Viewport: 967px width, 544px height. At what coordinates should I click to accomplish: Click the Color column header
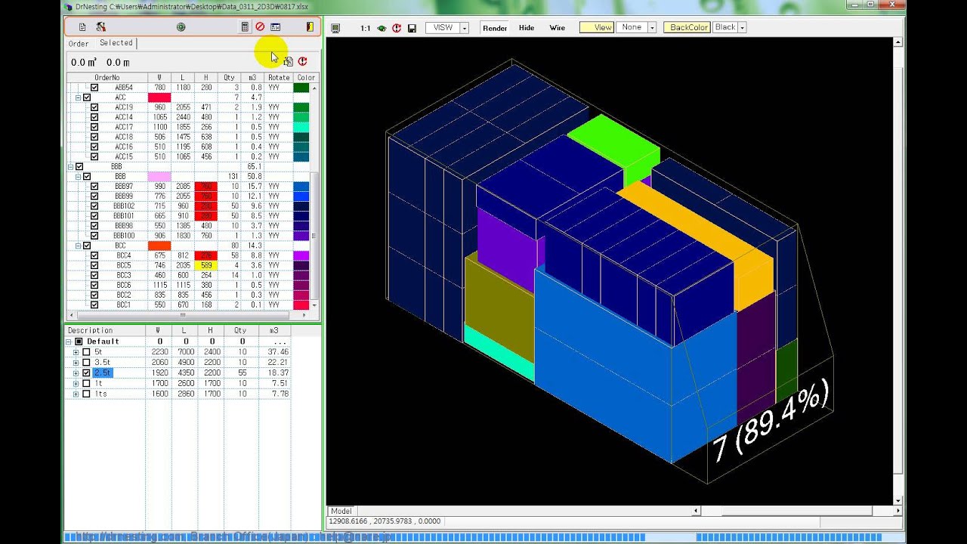coord(305,78)
